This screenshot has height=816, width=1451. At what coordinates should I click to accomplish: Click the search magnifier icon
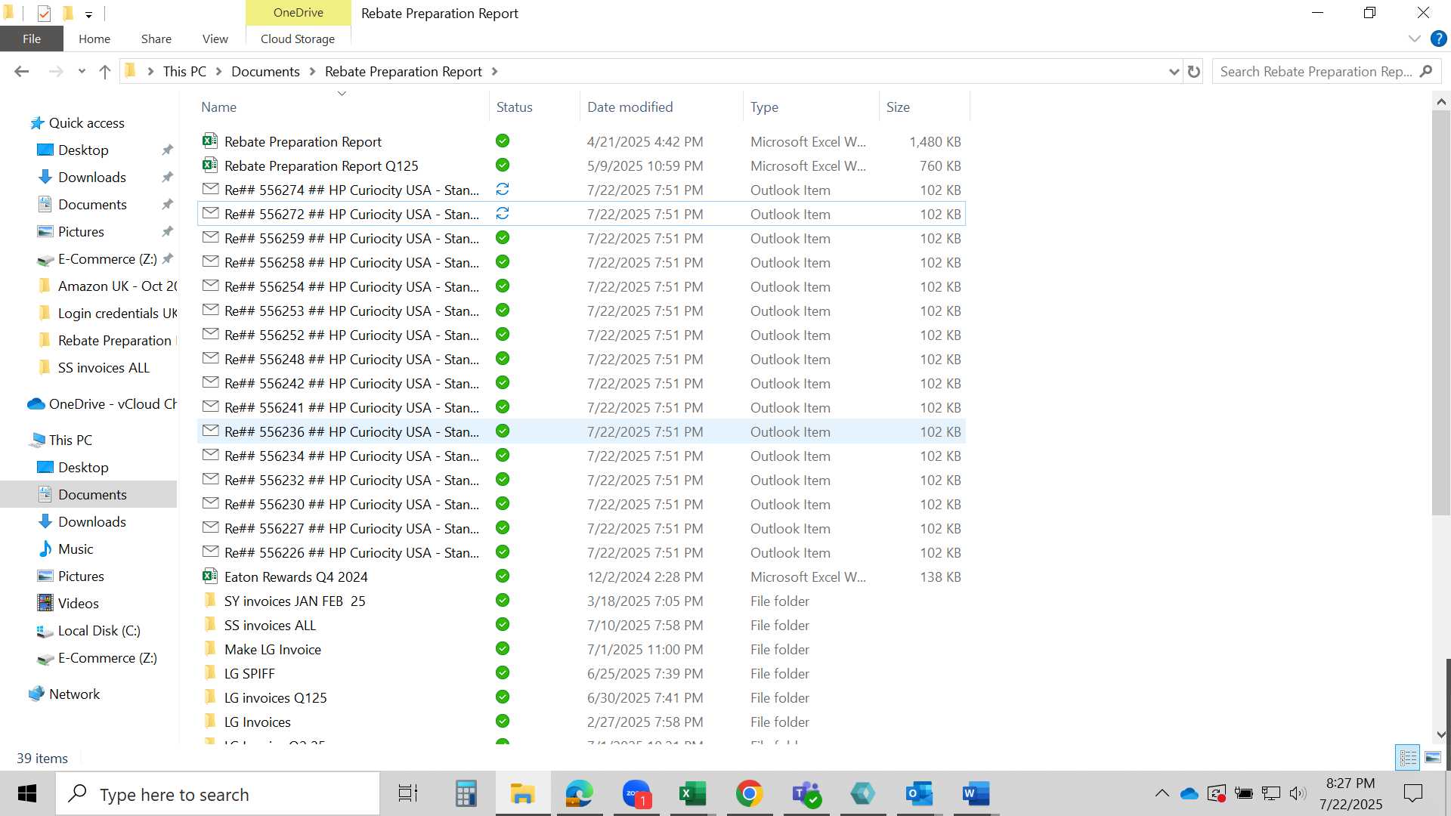tap(1426, 71)
